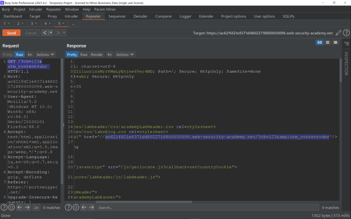Toggle Response Pretty view
This screenshot has height=219, width=351.
tap(72, 55)
